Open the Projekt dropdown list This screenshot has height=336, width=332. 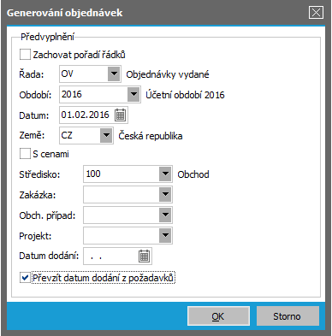tap(165, 235)
